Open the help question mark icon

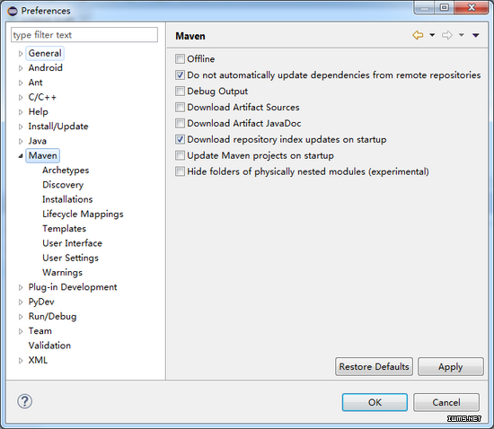(24, 401)
